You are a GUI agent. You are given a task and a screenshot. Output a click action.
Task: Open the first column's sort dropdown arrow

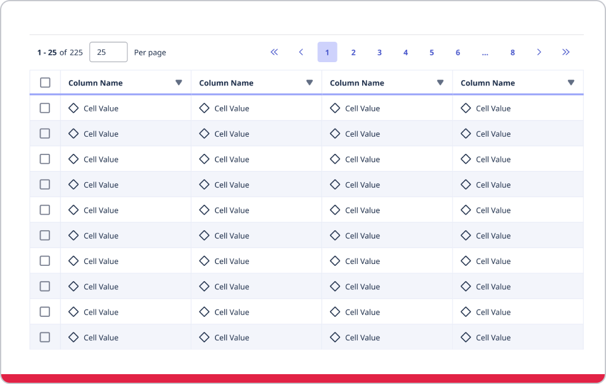[x=179, y=82]
